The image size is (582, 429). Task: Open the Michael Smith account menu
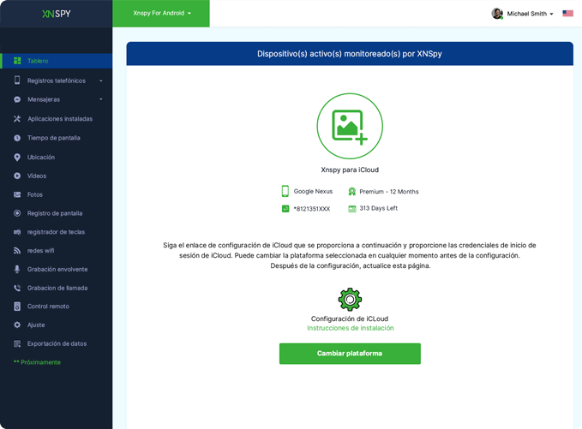tap(530, 14)
